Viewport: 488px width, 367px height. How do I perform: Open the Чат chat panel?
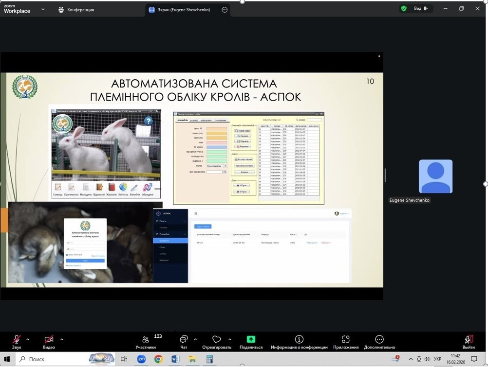click(x=184, y=340)
